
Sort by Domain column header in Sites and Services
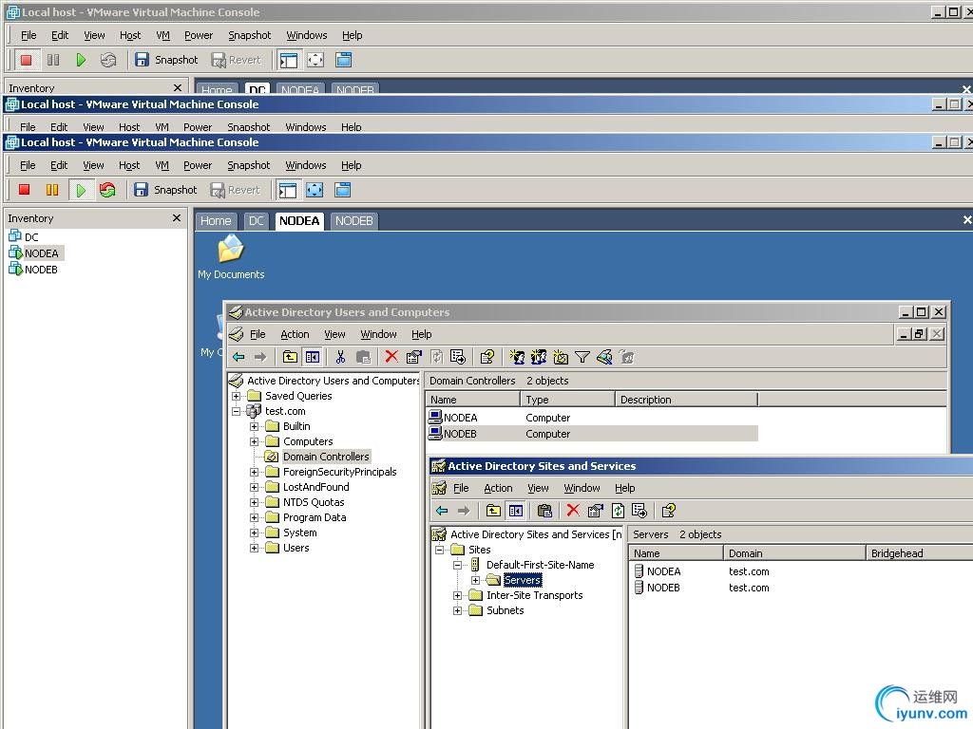[x=794, y=553]
